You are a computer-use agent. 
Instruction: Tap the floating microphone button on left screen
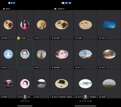25,97
